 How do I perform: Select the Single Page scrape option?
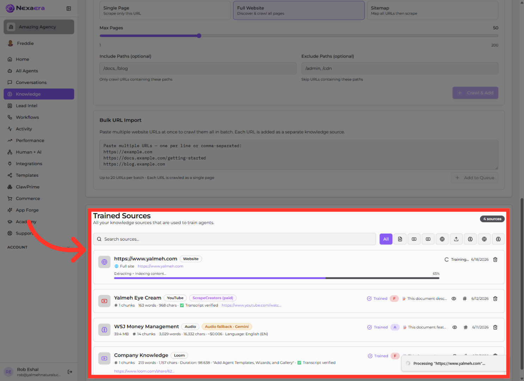[x=165, y=10]
